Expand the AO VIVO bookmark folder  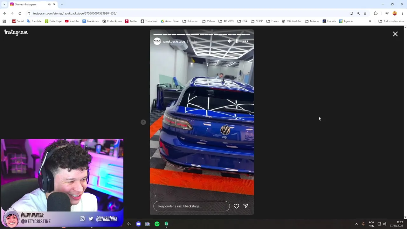226,21
